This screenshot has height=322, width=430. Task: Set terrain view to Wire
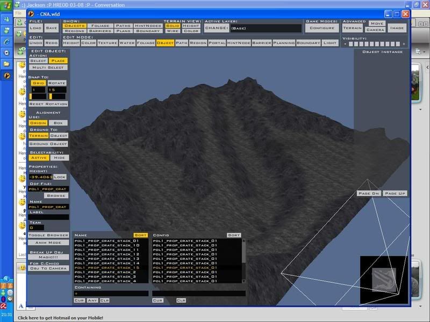pos(173,31)
